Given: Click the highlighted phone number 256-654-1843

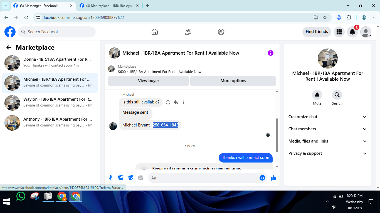Looking at the screenshot, I should click(166, 125).
